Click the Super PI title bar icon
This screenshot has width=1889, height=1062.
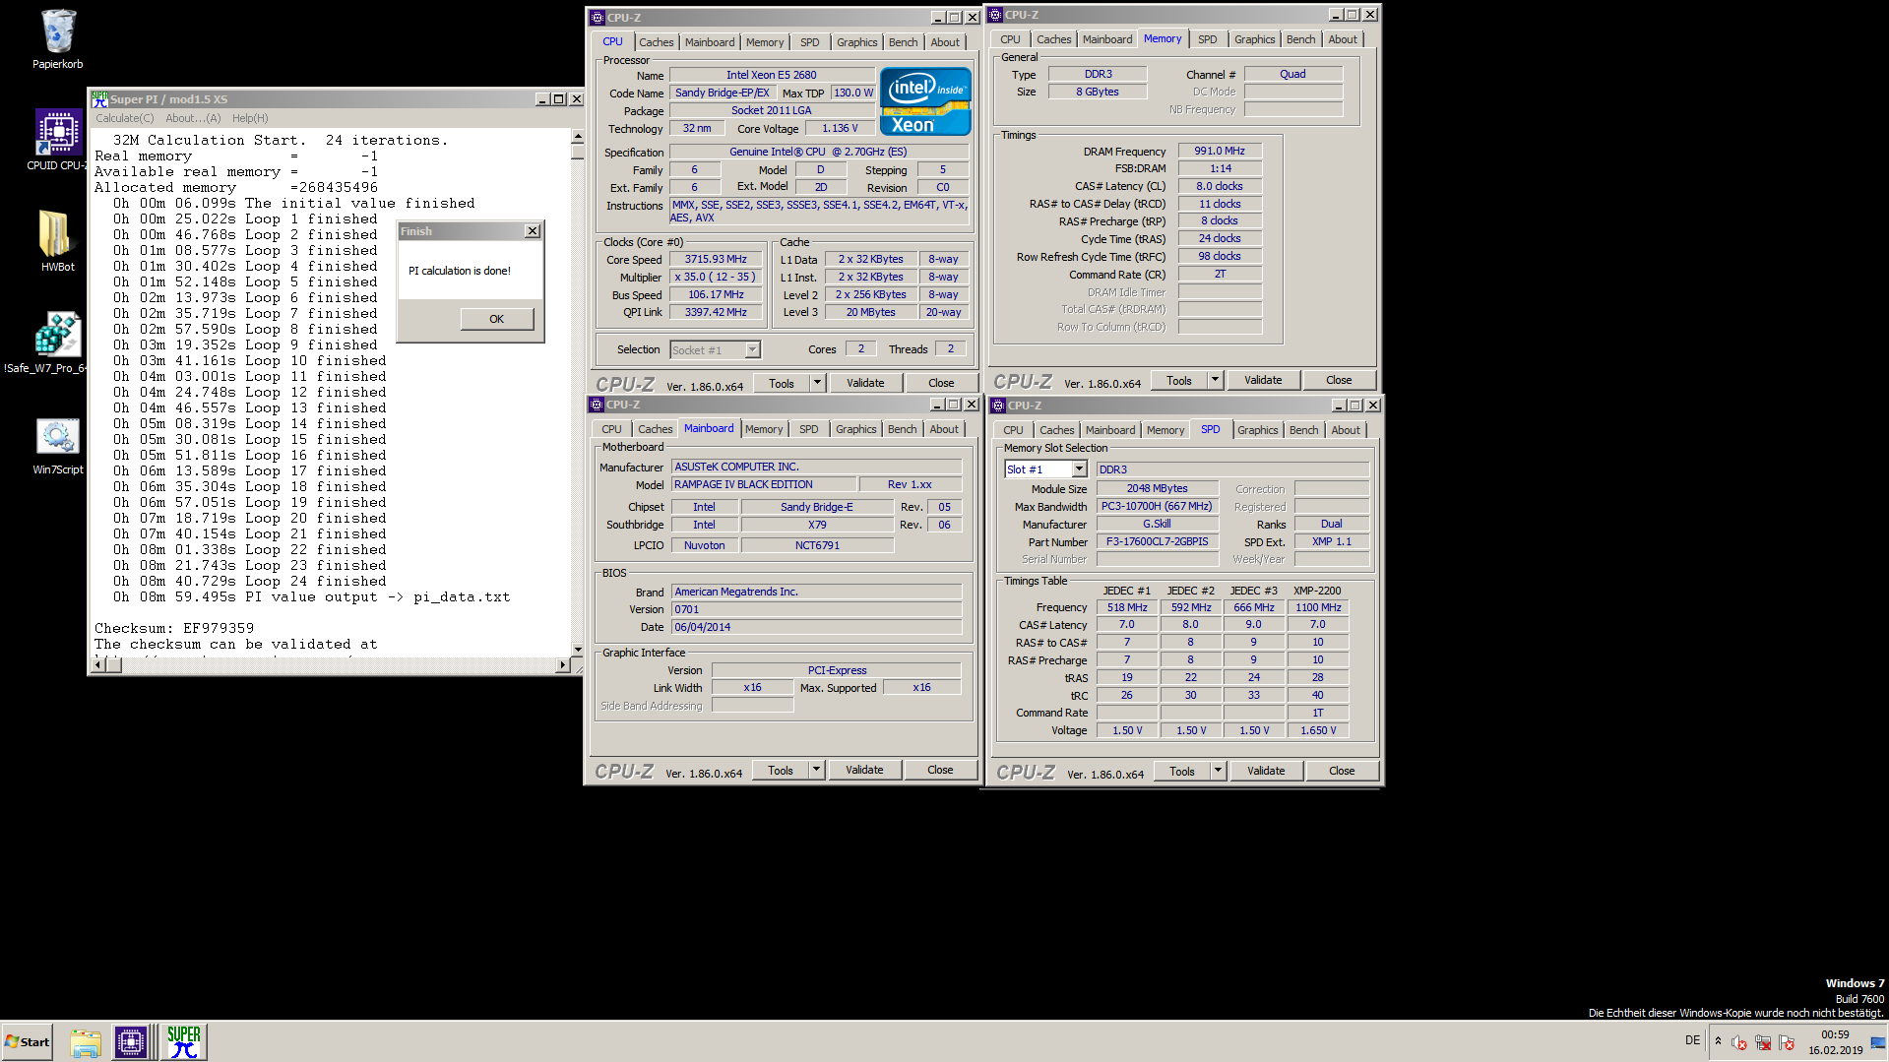pyautogui.click(x=99, y=99)
